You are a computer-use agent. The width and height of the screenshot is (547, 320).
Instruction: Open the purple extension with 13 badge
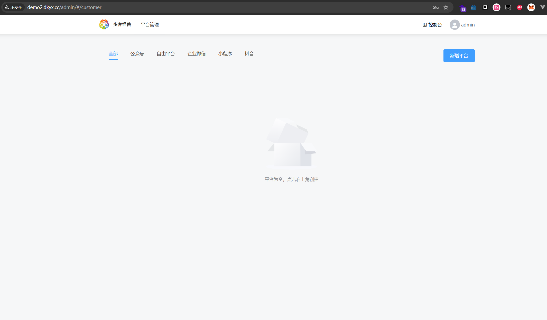462,8
